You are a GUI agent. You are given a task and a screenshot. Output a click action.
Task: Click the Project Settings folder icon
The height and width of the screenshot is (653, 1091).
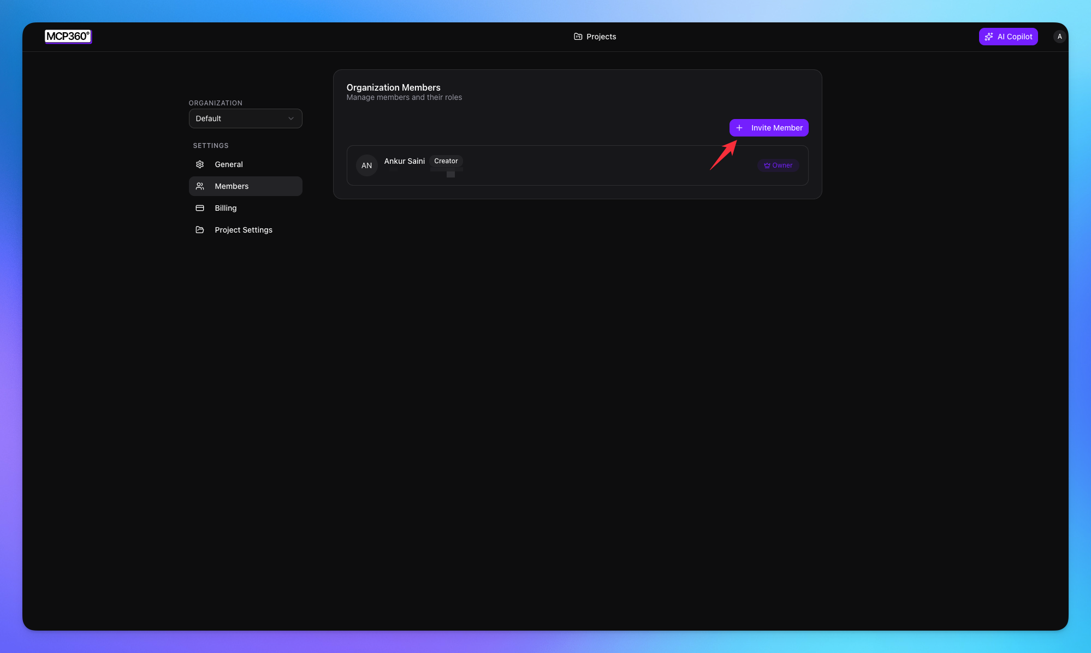click(x=200, y=230)
